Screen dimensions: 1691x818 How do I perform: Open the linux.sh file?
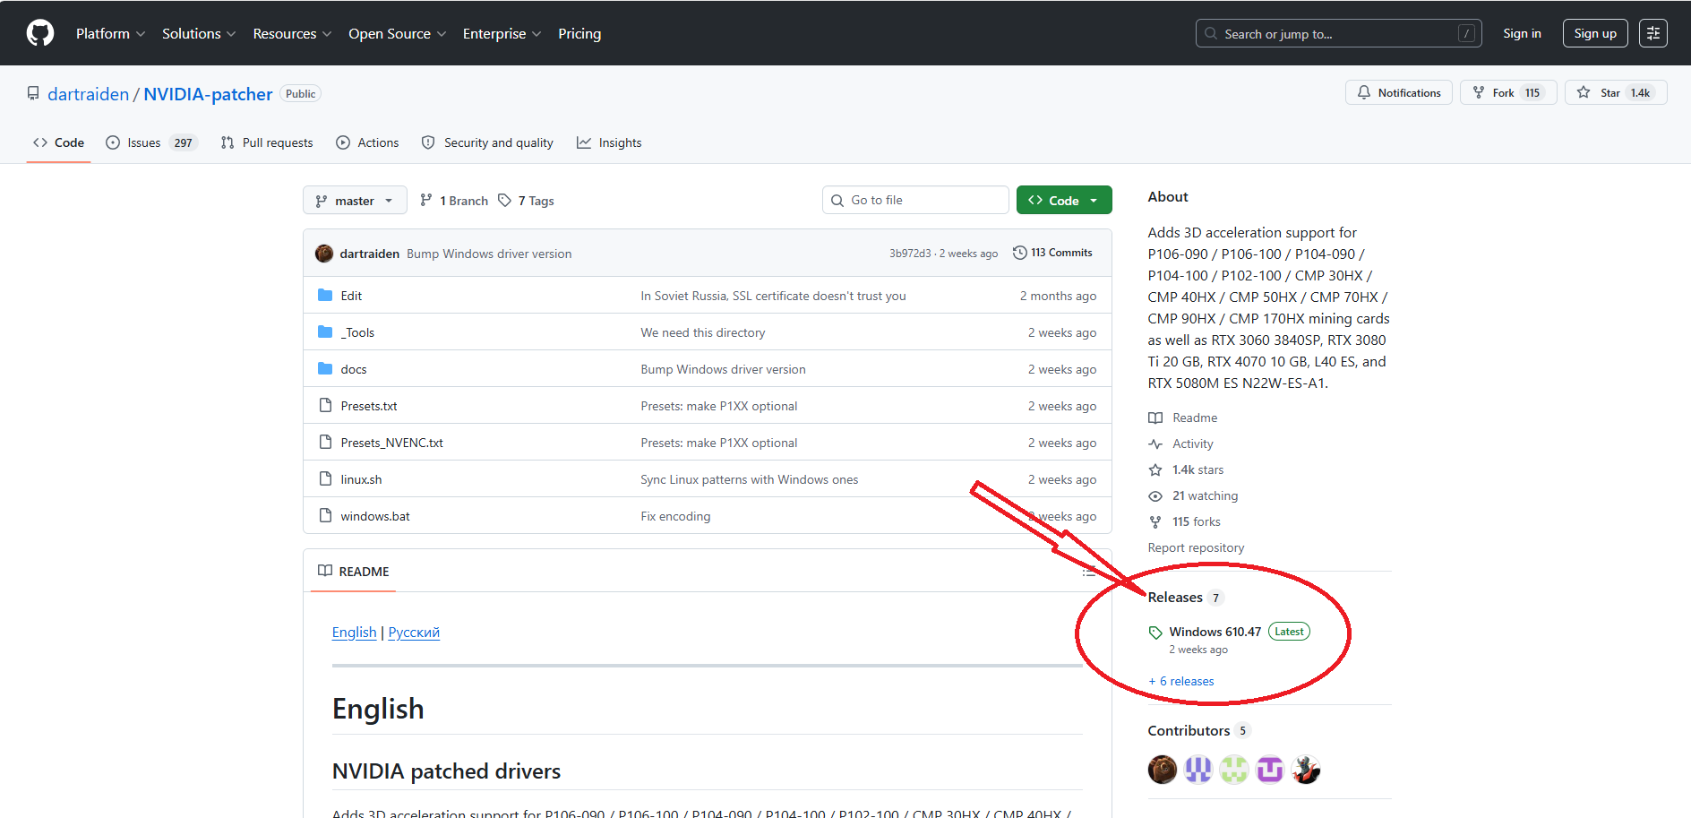361,479
